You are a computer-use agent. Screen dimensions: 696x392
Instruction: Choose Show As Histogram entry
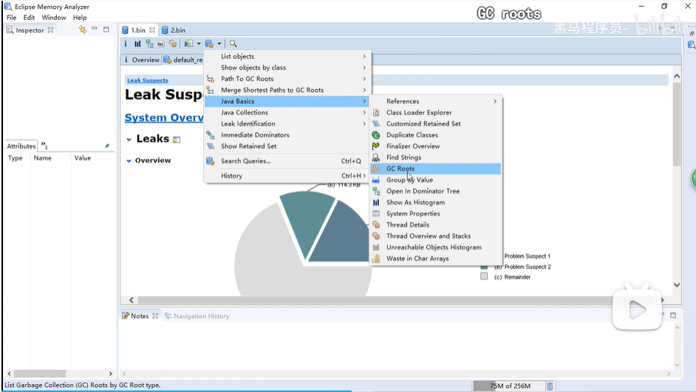coord(435,202)
